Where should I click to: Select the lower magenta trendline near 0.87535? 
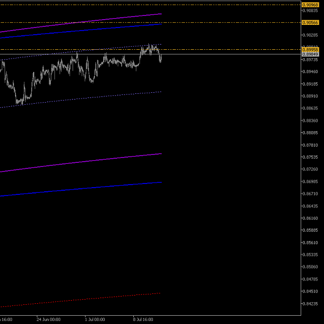[80, 163]
